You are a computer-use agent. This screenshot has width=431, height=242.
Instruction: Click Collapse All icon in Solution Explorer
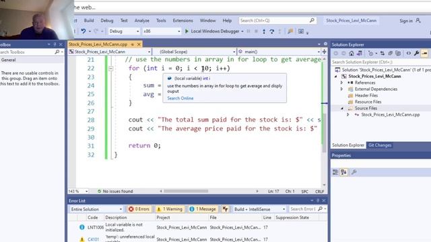[390, 53]
